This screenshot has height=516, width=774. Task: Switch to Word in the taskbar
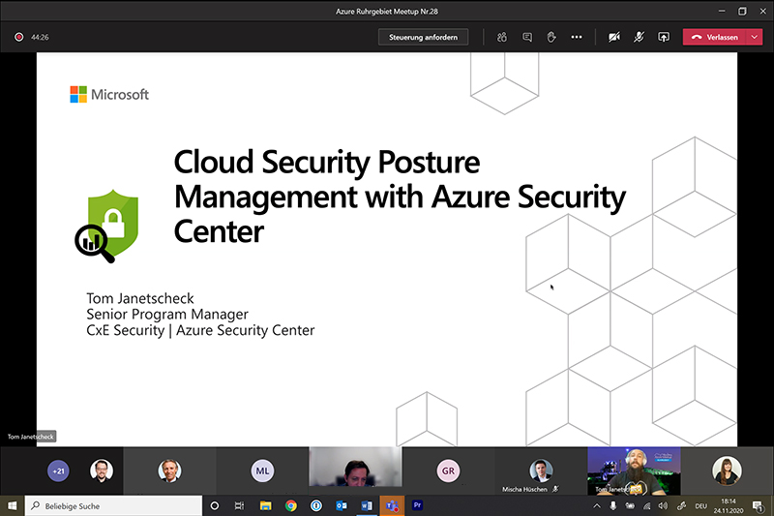(367, 505)
